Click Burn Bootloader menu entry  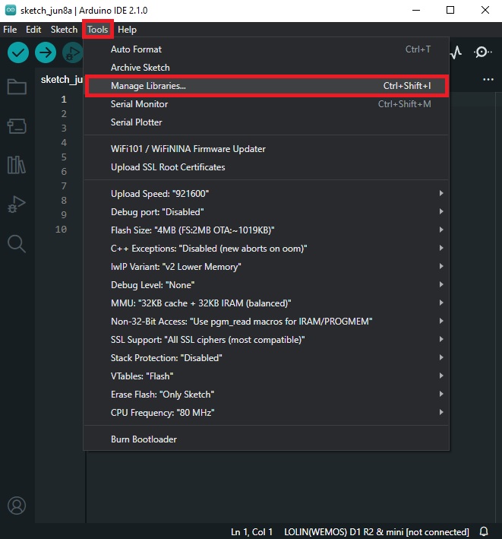point(267,439)
